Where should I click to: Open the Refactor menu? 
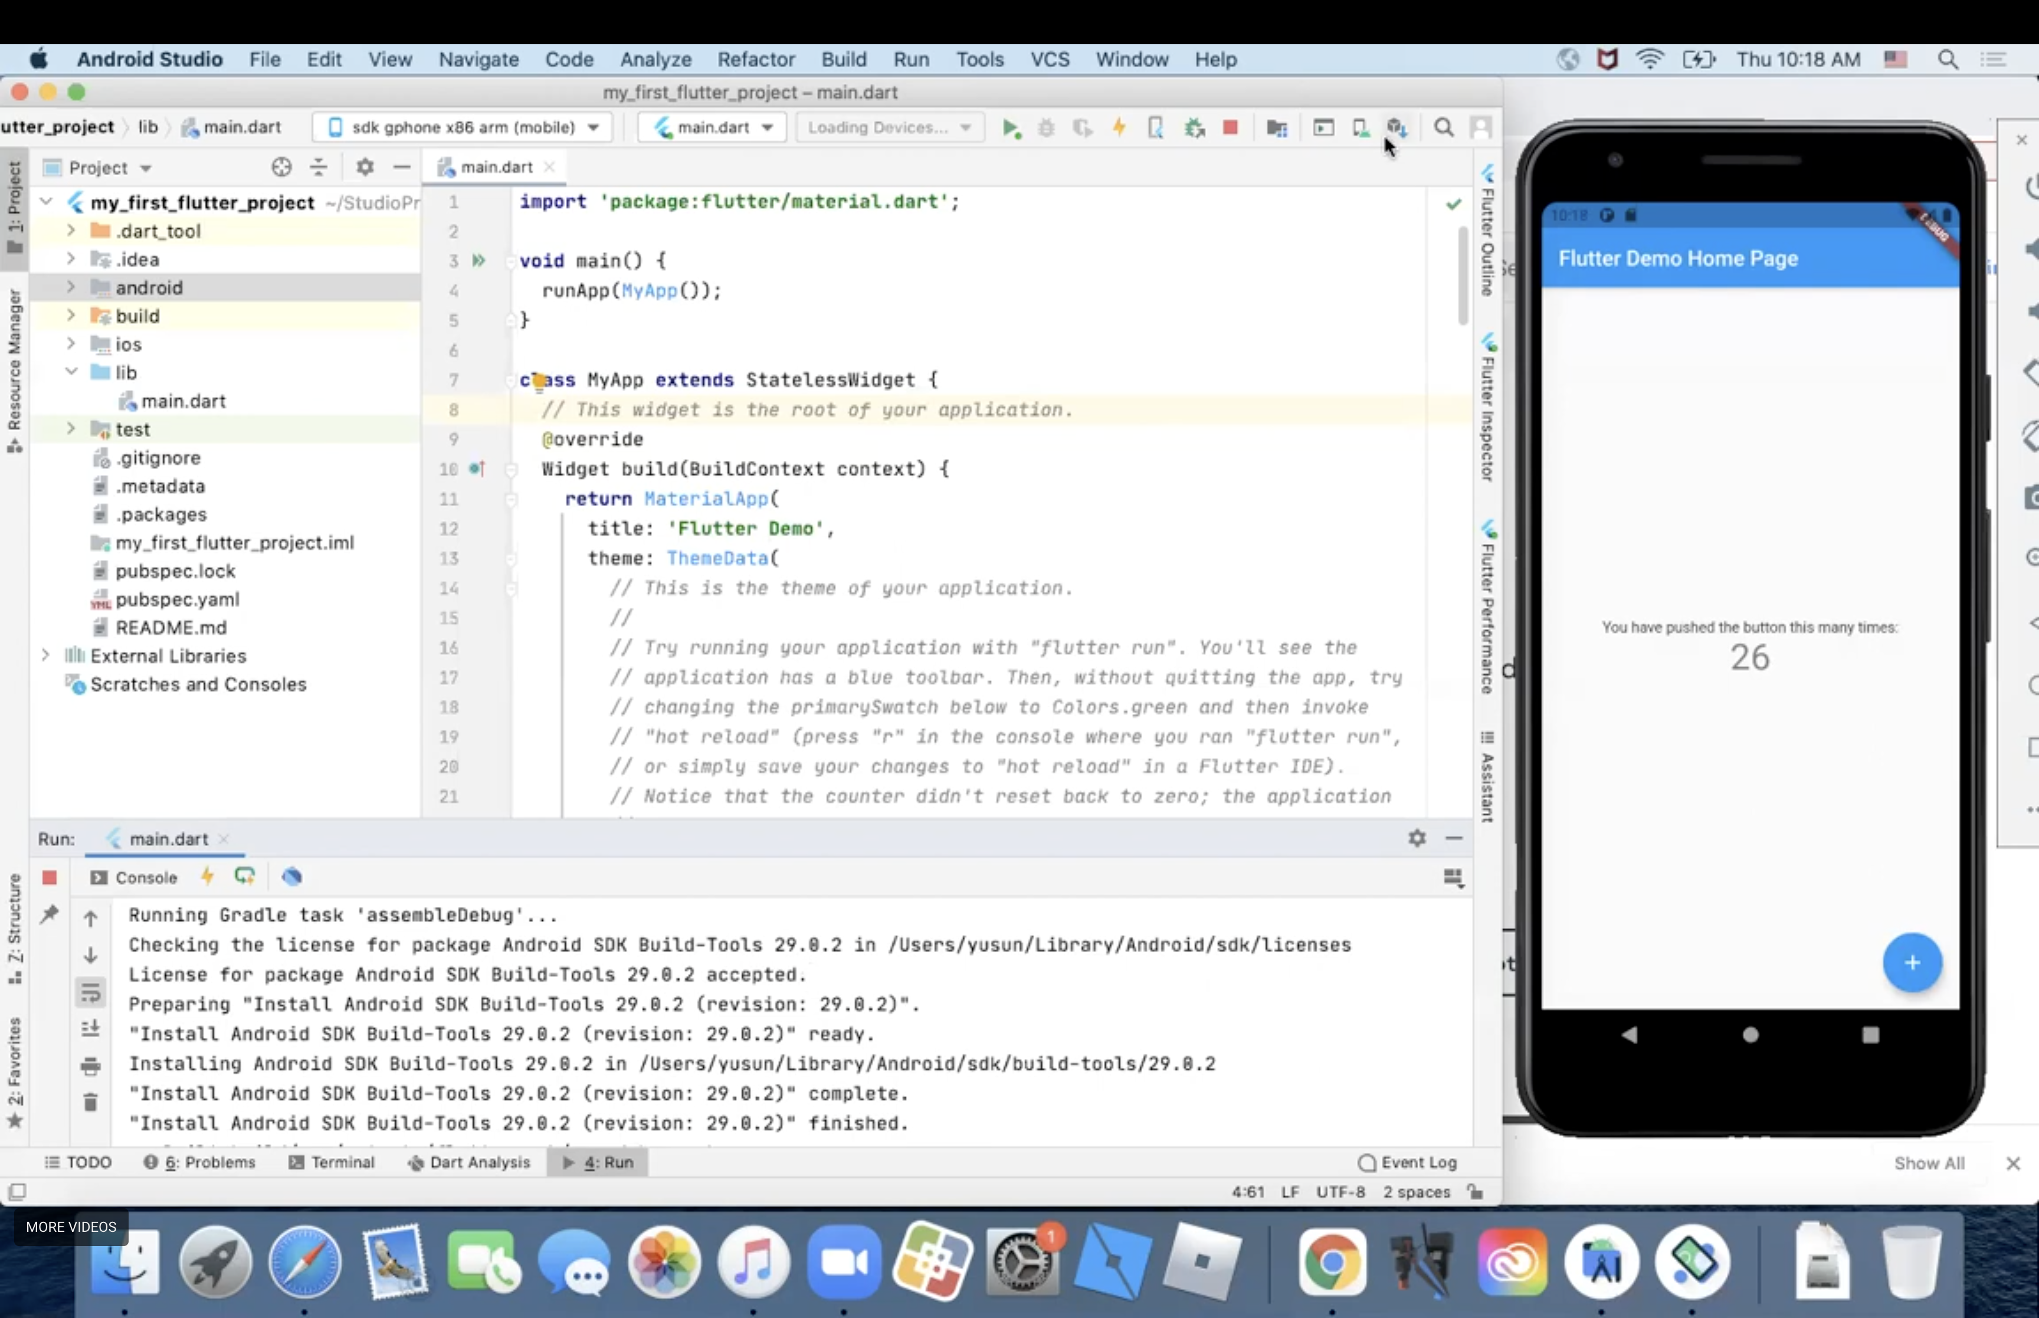coord(756,59)
